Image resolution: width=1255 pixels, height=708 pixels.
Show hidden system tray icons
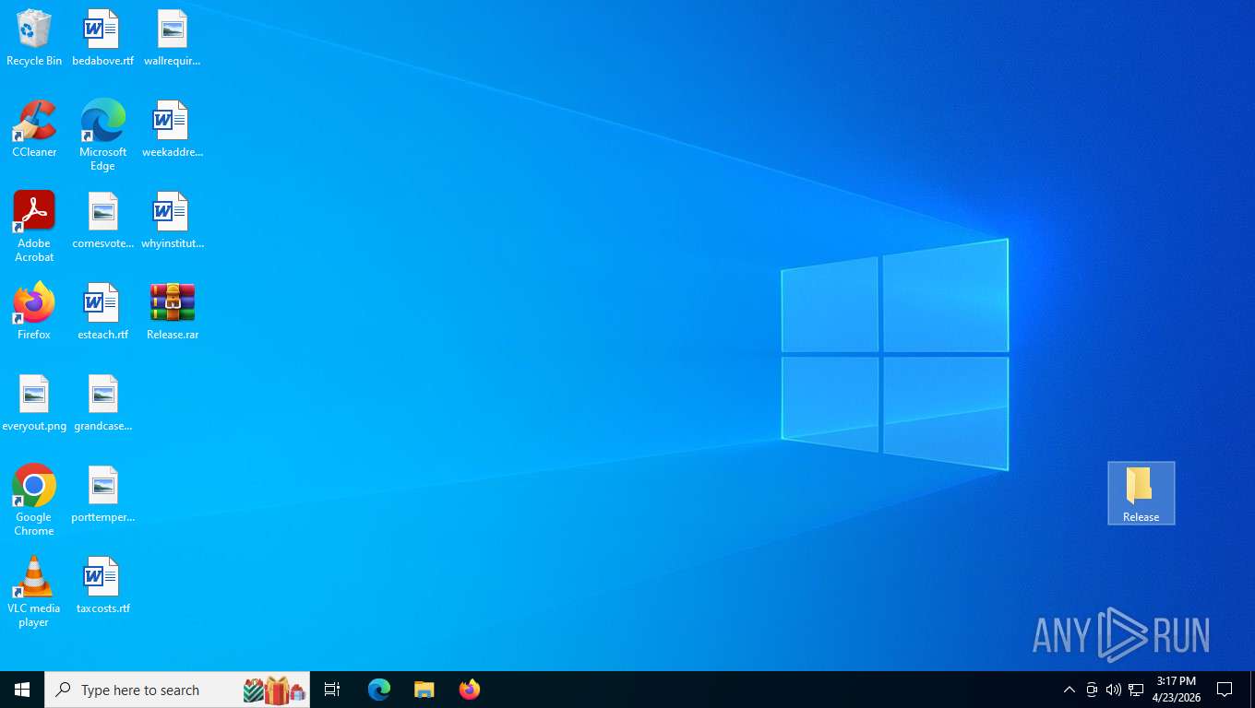pyautogui.click(x=1070, y=690)
